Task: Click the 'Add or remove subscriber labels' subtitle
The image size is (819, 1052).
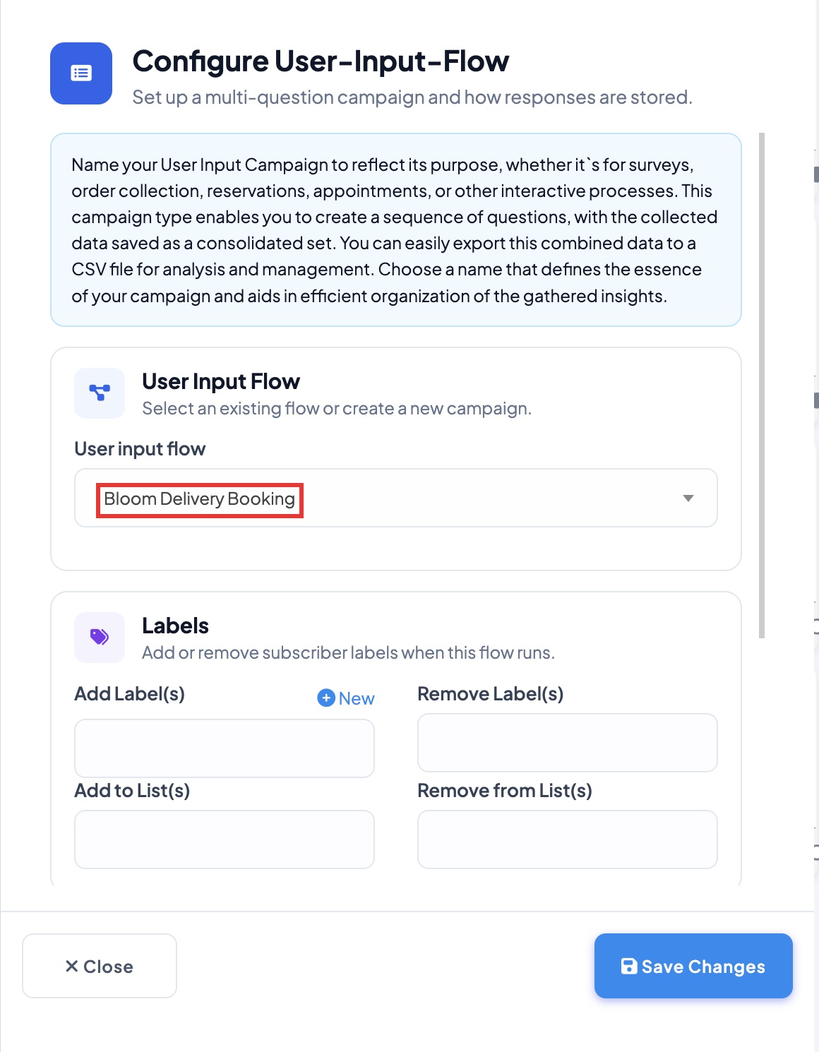Action: tap(348, 653)
